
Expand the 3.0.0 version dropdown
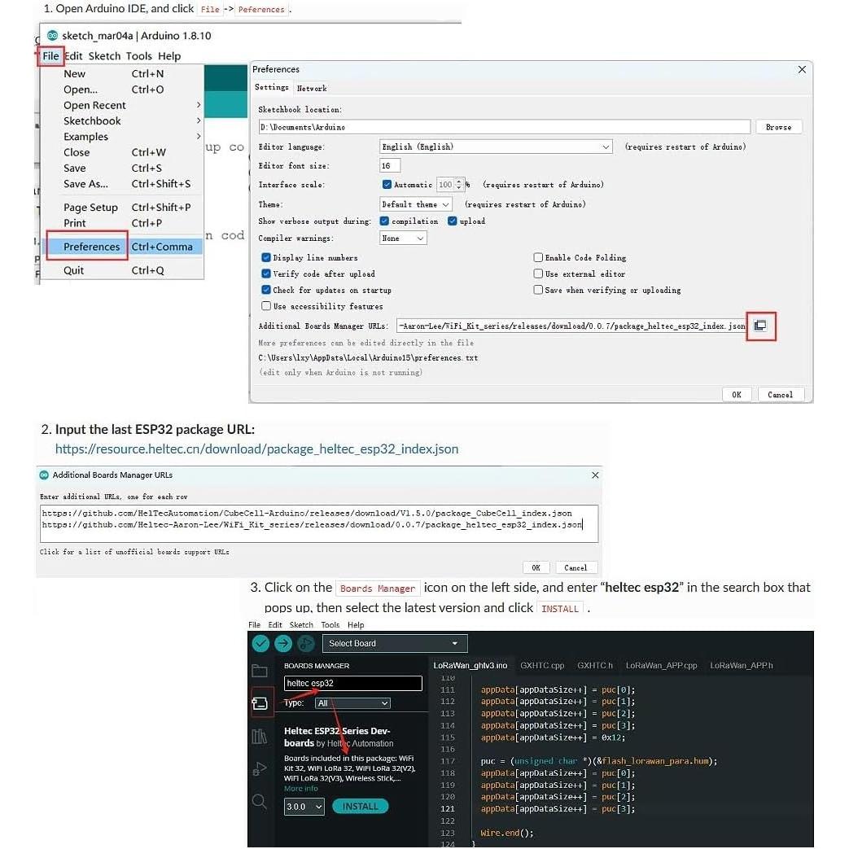pyautogui.click(x=304, y=807)
